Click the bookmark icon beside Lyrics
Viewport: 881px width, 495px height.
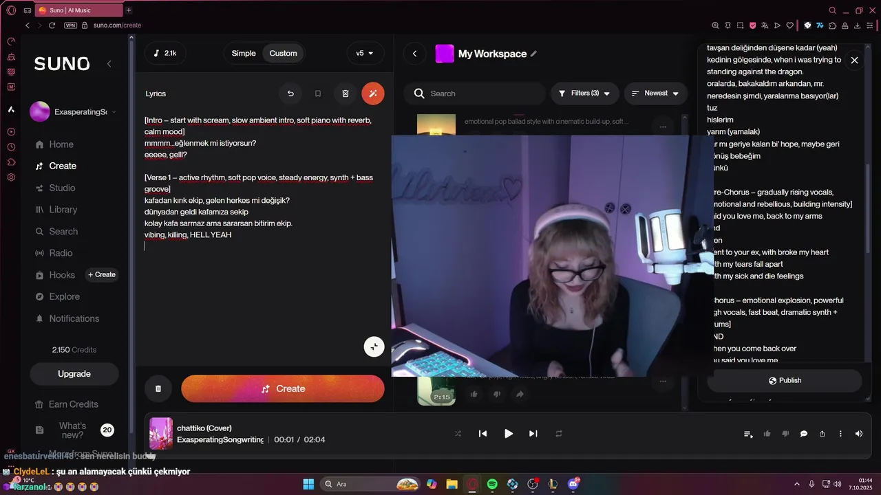click(x=318, y=93)
